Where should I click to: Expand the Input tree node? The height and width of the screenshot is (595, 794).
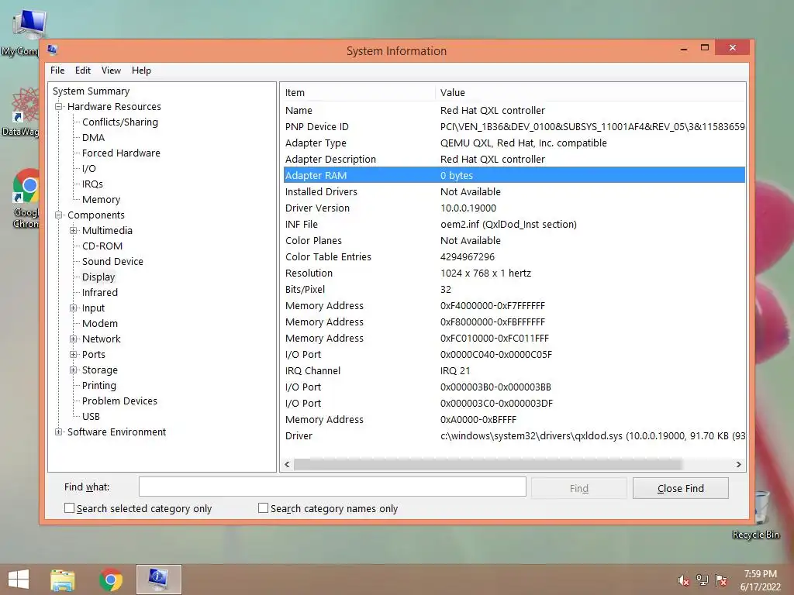pyautogui.click(x=74, y=308)
